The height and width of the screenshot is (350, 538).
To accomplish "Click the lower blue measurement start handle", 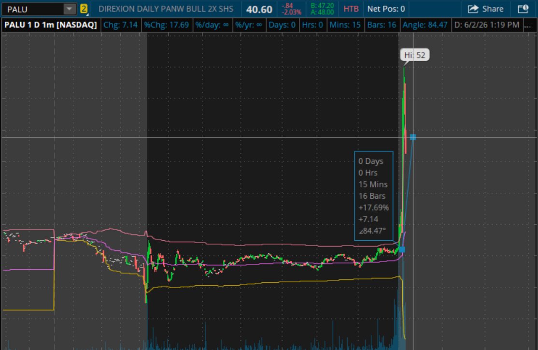I will click(x=402, y=250).
